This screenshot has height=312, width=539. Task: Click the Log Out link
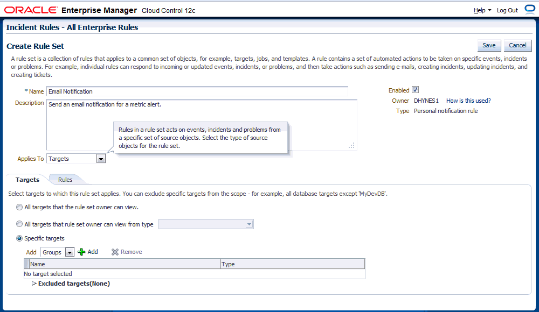[x=507, y=10]
